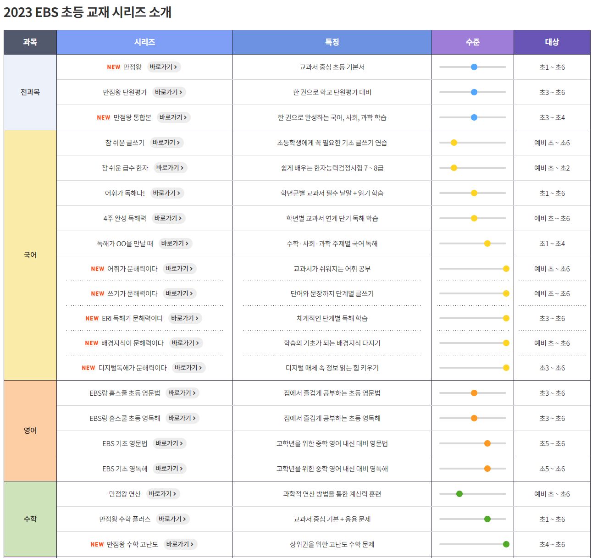This screenshot has height=558, width=592.
Task: Click description 한 권으로 학교 단원평가 대비
Action: tap(332, 92)
